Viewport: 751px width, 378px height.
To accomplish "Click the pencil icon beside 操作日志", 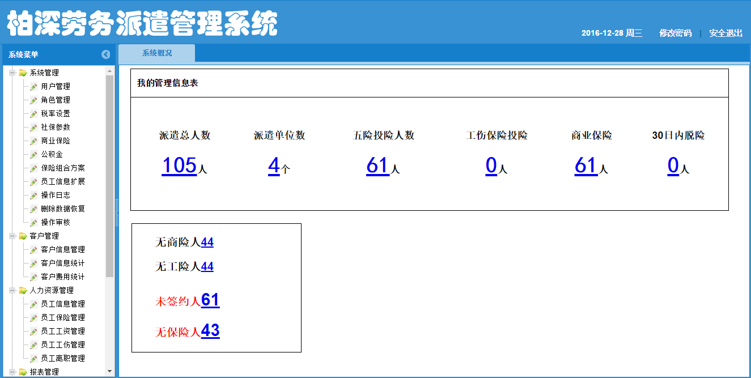I will pyautogui.click(x=34, y=196).
